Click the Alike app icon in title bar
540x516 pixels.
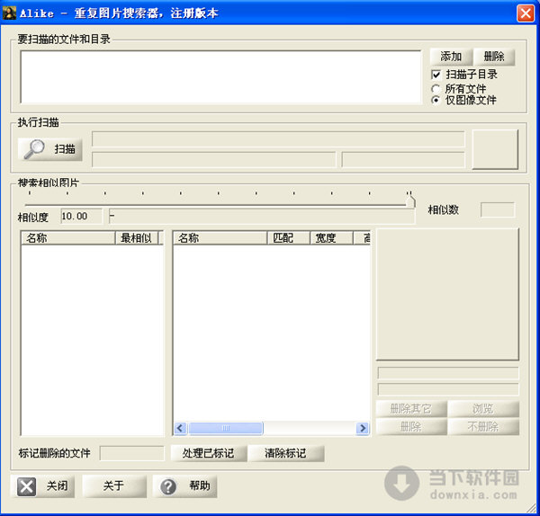(9, 13)
